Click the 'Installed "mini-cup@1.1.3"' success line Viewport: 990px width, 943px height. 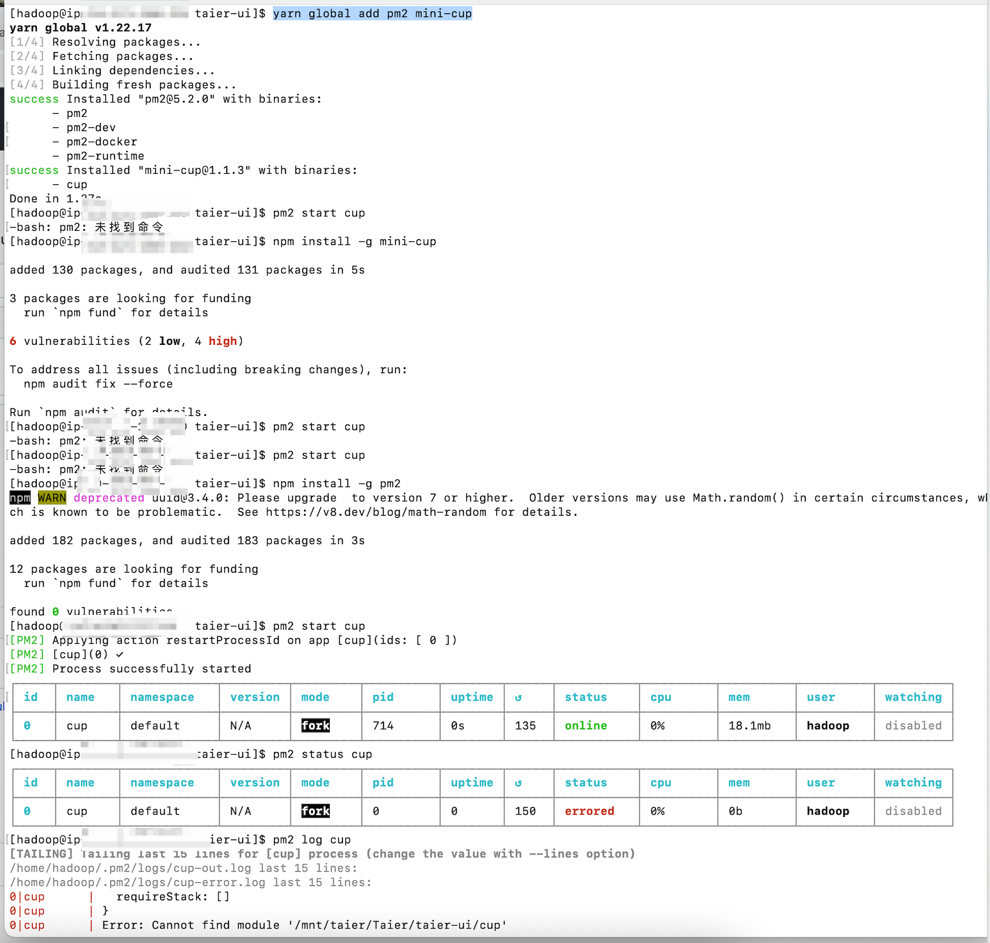point(184,170)
